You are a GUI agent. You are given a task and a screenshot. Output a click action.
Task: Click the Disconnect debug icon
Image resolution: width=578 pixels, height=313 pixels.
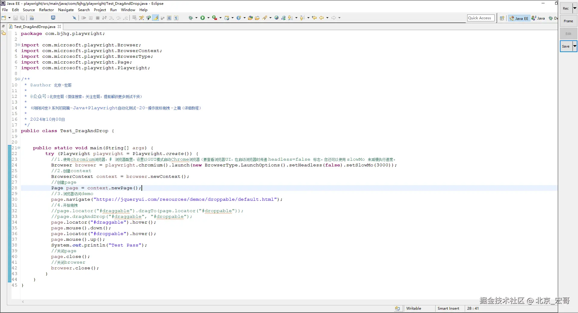tap(104, 18)
